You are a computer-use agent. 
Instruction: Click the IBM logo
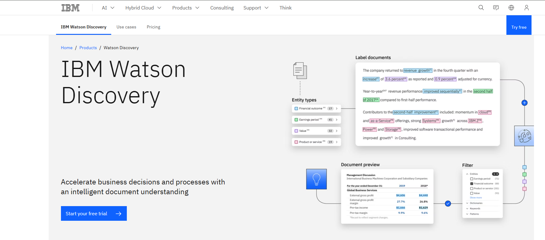(70, 8)
